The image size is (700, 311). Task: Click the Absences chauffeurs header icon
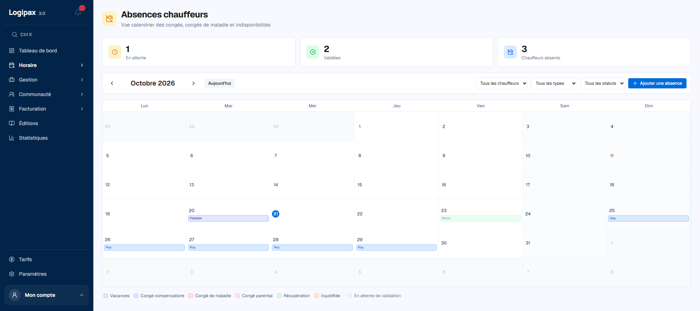109,19
